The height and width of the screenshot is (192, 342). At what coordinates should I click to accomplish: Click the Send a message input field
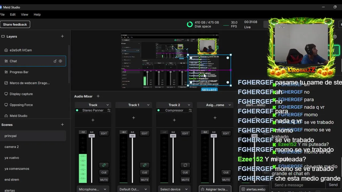298,185
